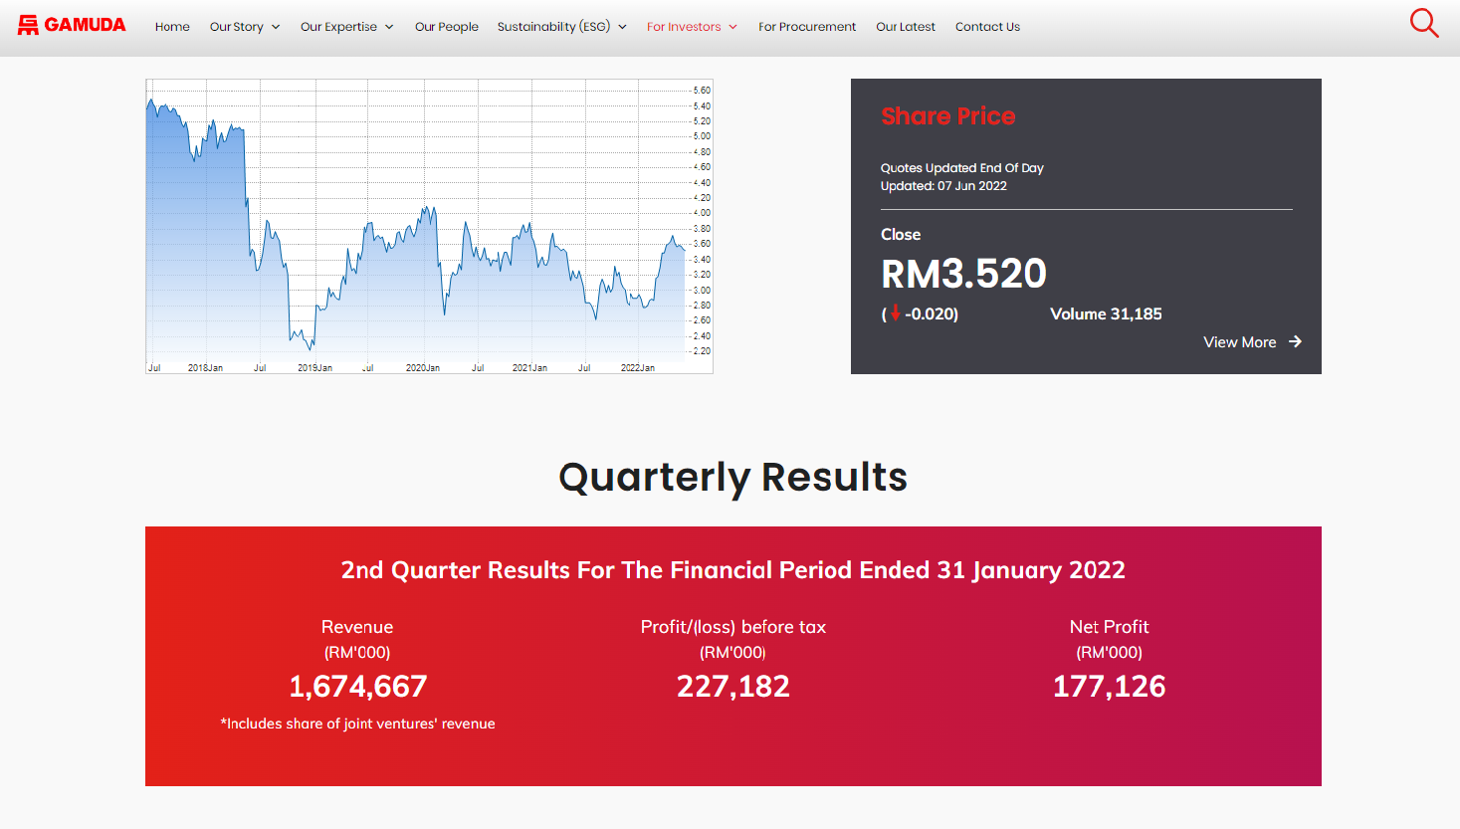The image size is (1460, 829).
Task: Click the 2022Jan label on chart axis
Action: [x=638, y=368]
